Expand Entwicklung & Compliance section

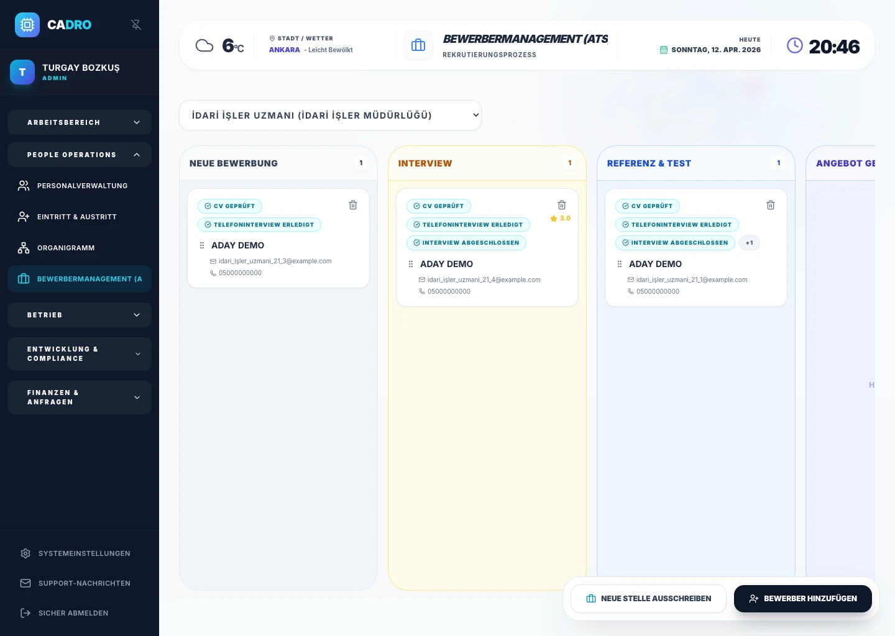click(80, 354)
